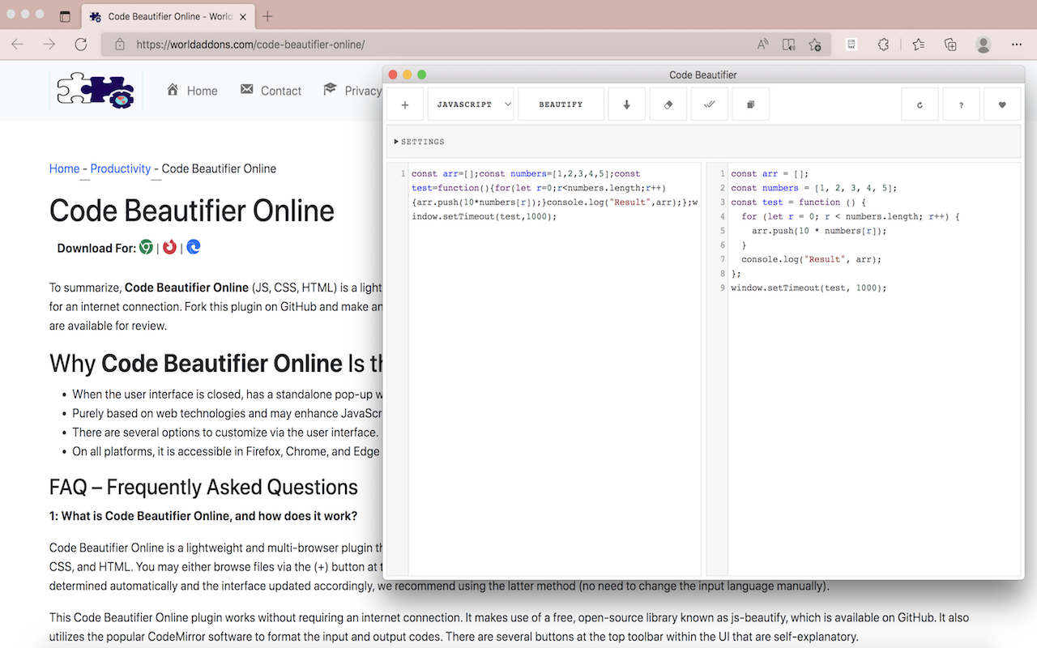Click the Read aloud icon in address bar
This screenshot has width=1037, height=648.
762,45
